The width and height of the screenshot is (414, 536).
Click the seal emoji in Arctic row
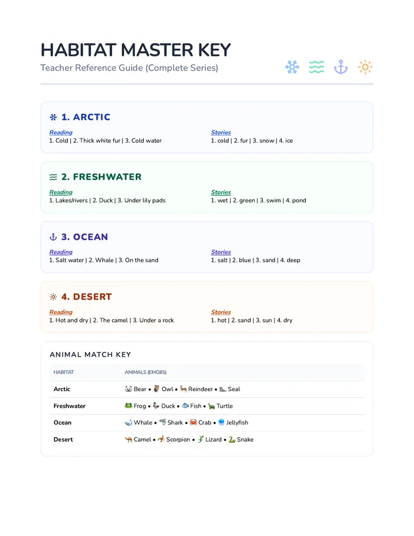(223, 389)
